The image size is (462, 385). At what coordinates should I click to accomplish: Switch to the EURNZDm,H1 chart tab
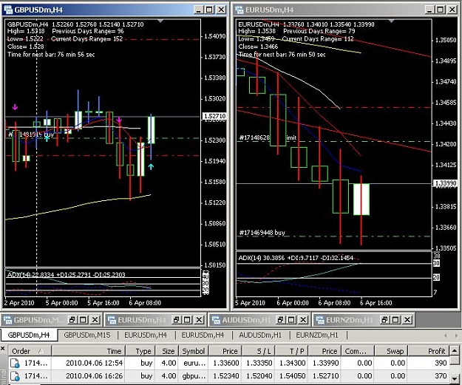tap(317, 335)
